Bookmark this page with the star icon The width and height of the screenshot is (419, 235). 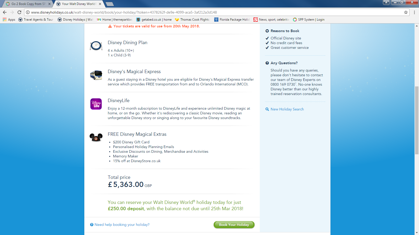406,12
